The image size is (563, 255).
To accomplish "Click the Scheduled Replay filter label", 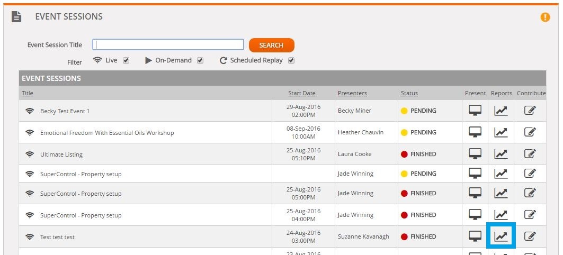I will point(256,60).
